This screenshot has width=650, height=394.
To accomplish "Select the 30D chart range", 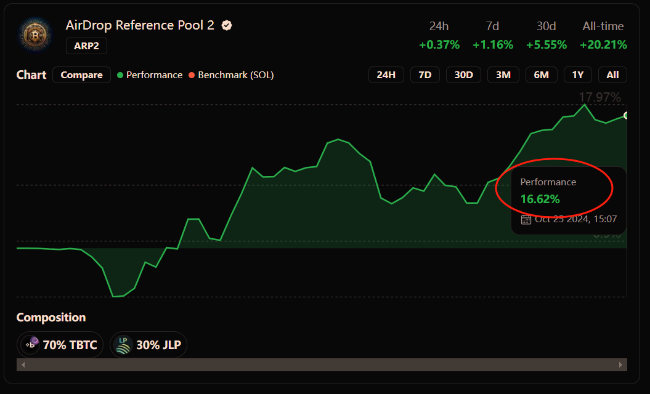I will [463, 75].
